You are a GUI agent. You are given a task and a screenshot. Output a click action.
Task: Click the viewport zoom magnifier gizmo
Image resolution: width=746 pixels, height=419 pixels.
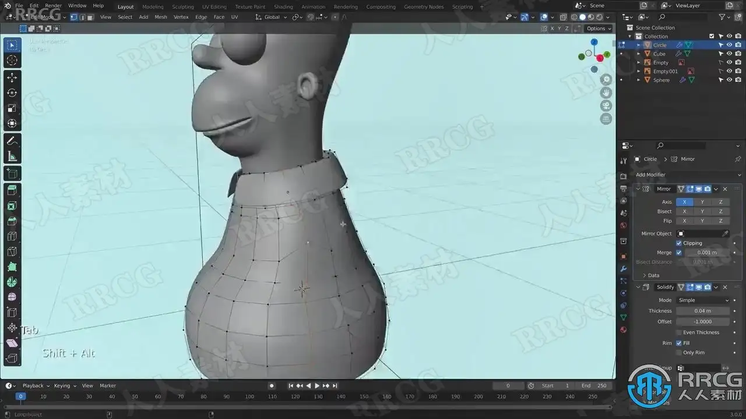pos(606,79)
